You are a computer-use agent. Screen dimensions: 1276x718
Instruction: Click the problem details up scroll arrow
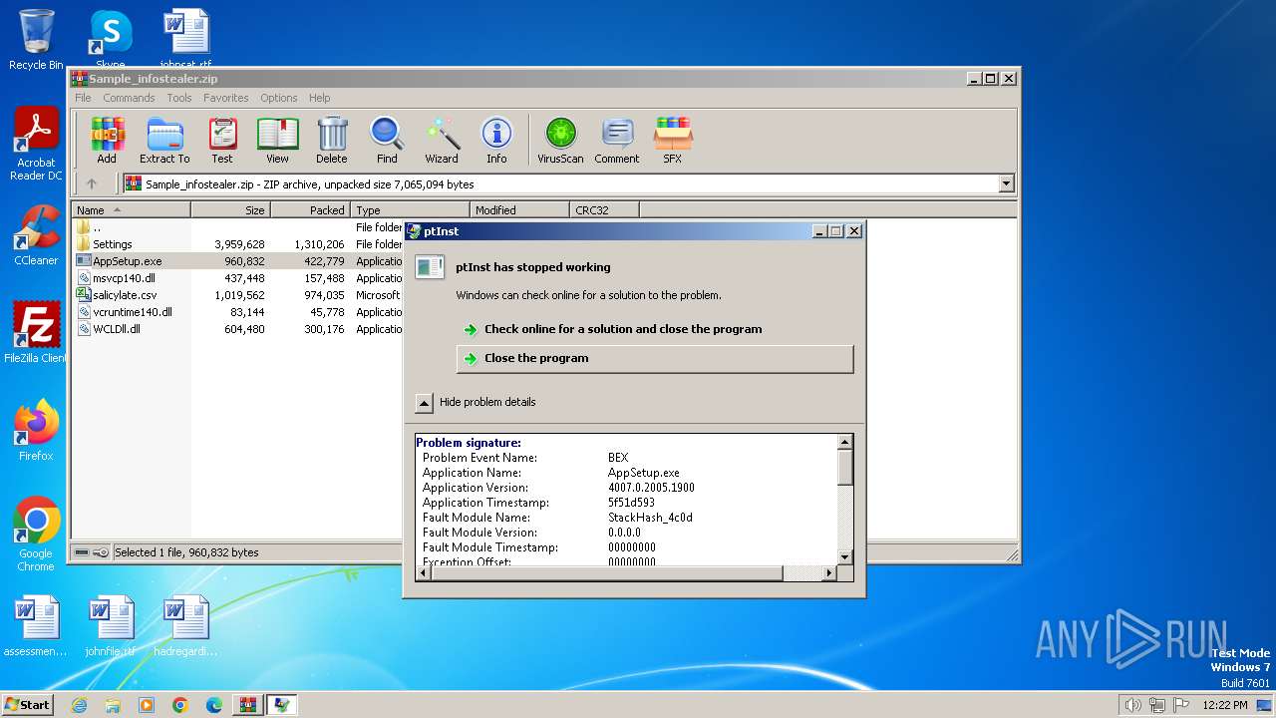[845, 442]
